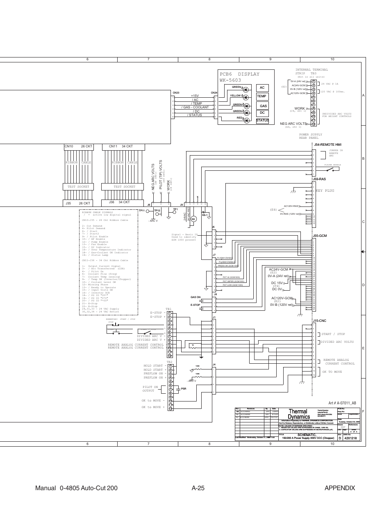The image size is (391, 507).
Task: Click the KEY PLUG label
Action: click(325, 191)
